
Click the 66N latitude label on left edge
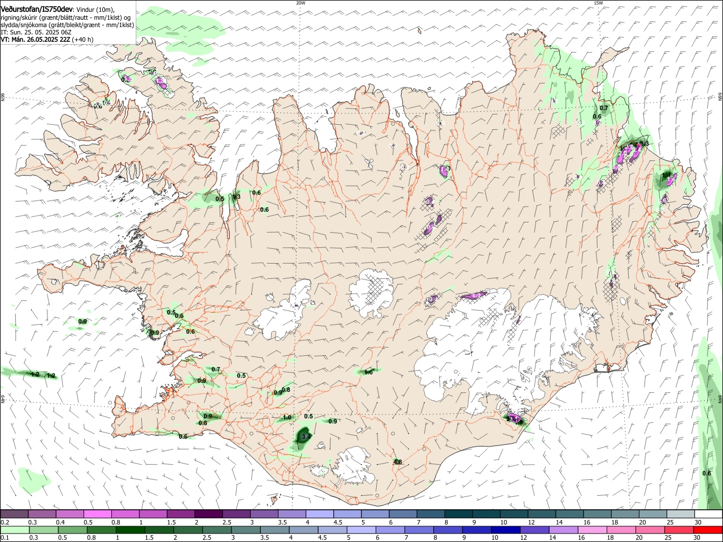point(3,97)
